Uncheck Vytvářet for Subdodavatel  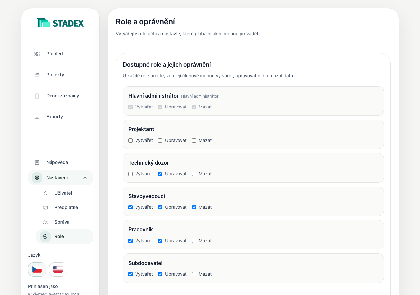click(131, 274)
